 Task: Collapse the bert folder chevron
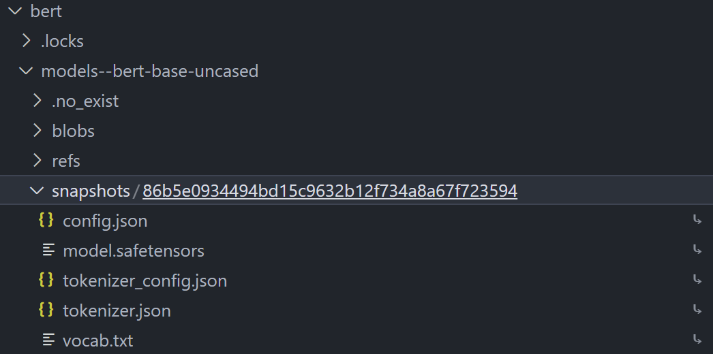tap(16, 11)
